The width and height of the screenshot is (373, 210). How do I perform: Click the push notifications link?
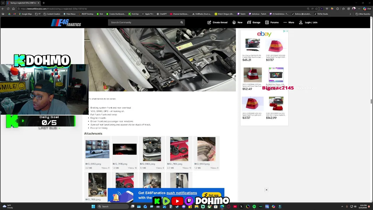(182, 193)
